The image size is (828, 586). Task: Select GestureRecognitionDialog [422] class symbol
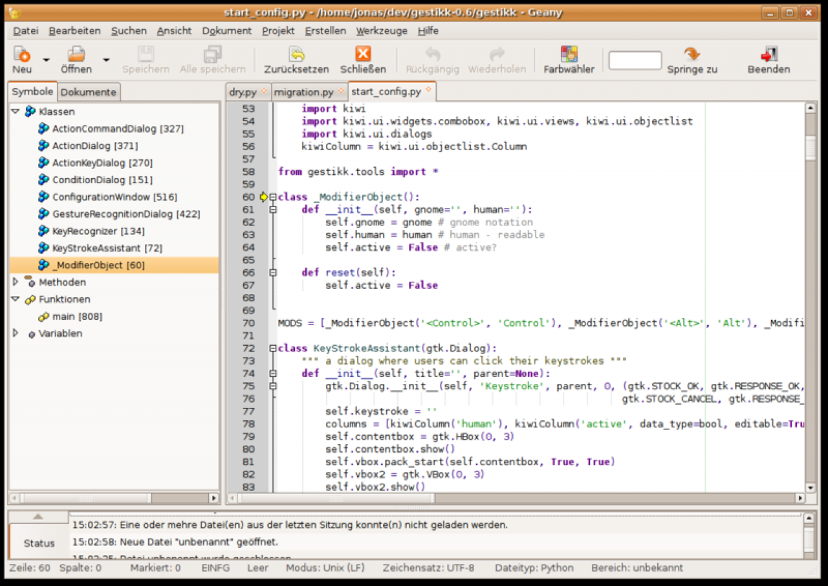click(126, 214)
